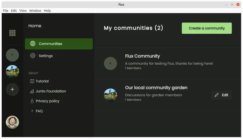Screen dimensions: 243x139
Task: Minimize the flux window
Action: (x=226, y=5)
